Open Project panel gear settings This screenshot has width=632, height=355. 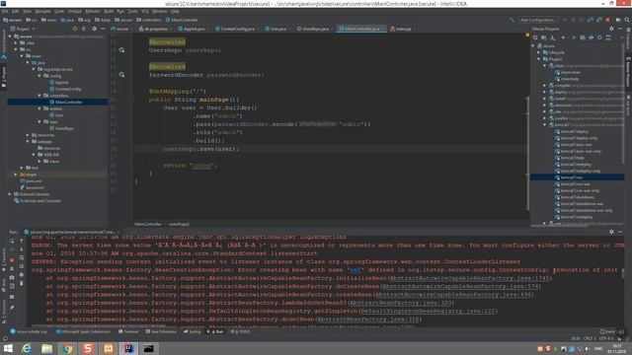(x=95, y=29)
